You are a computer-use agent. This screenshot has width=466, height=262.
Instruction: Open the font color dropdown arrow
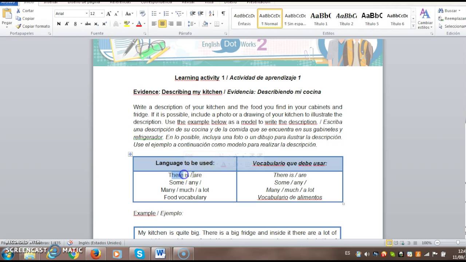tap(145, 24)
